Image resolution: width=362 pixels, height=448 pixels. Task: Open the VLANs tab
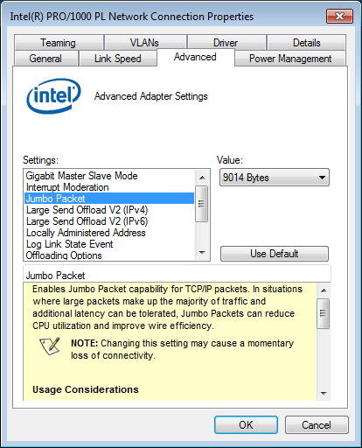point(145,43)
